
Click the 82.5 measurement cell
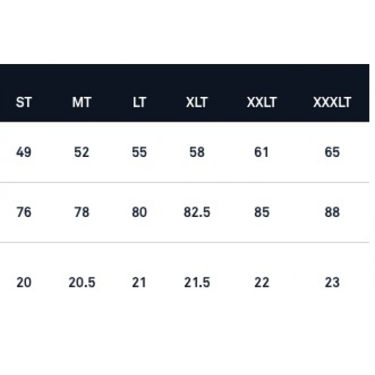pos(197,213)
